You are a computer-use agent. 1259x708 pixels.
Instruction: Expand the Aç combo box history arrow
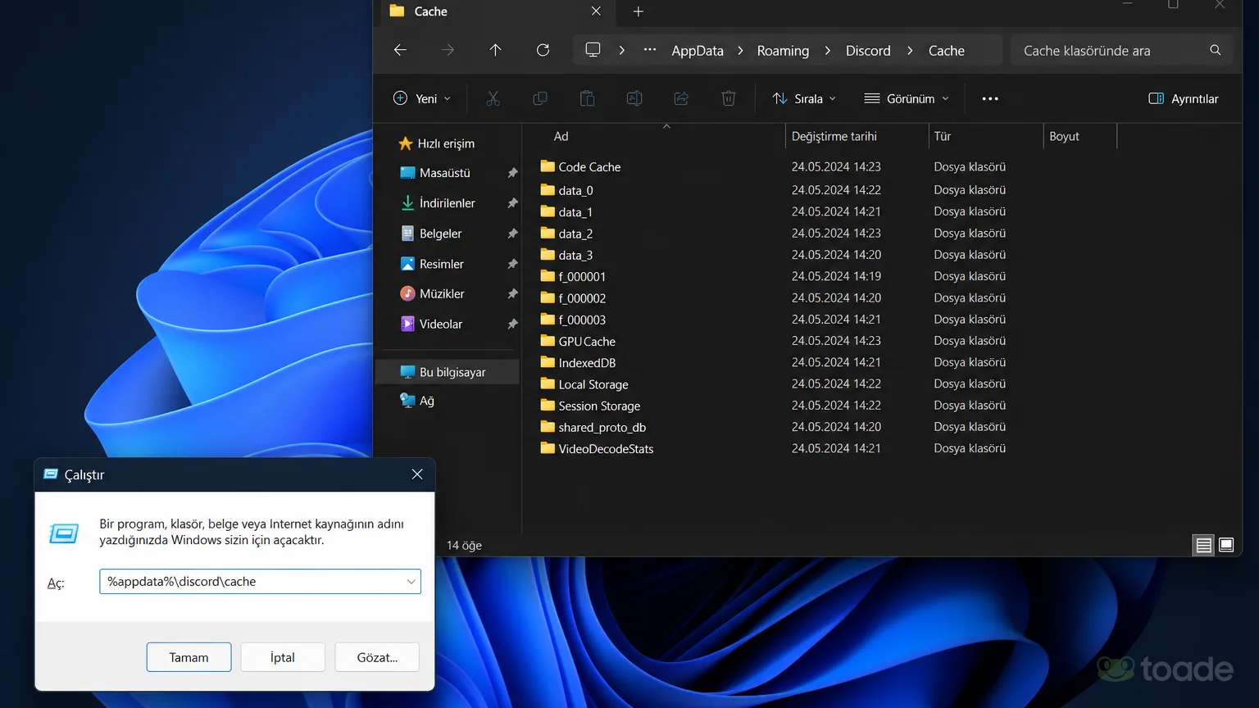411,582
